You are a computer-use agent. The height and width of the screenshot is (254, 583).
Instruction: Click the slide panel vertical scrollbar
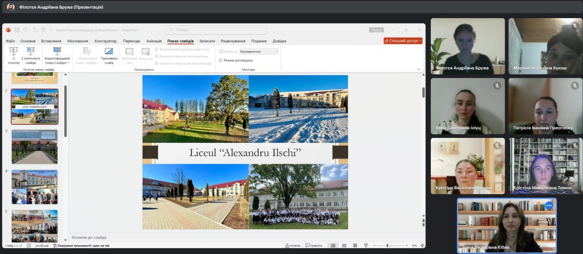[x=65, y=111]
